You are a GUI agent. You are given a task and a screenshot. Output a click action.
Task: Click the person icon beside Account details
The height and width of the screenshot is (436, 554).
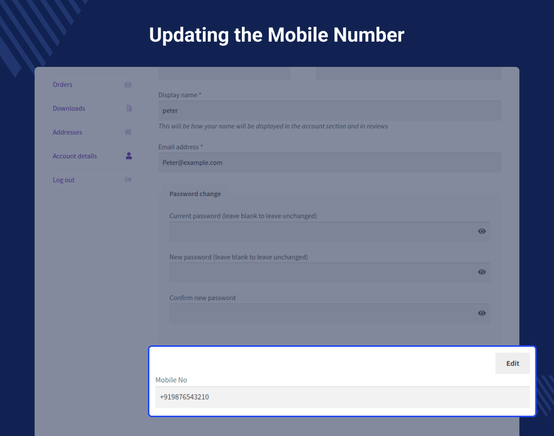pyautogui.click(x=128, y=156)
